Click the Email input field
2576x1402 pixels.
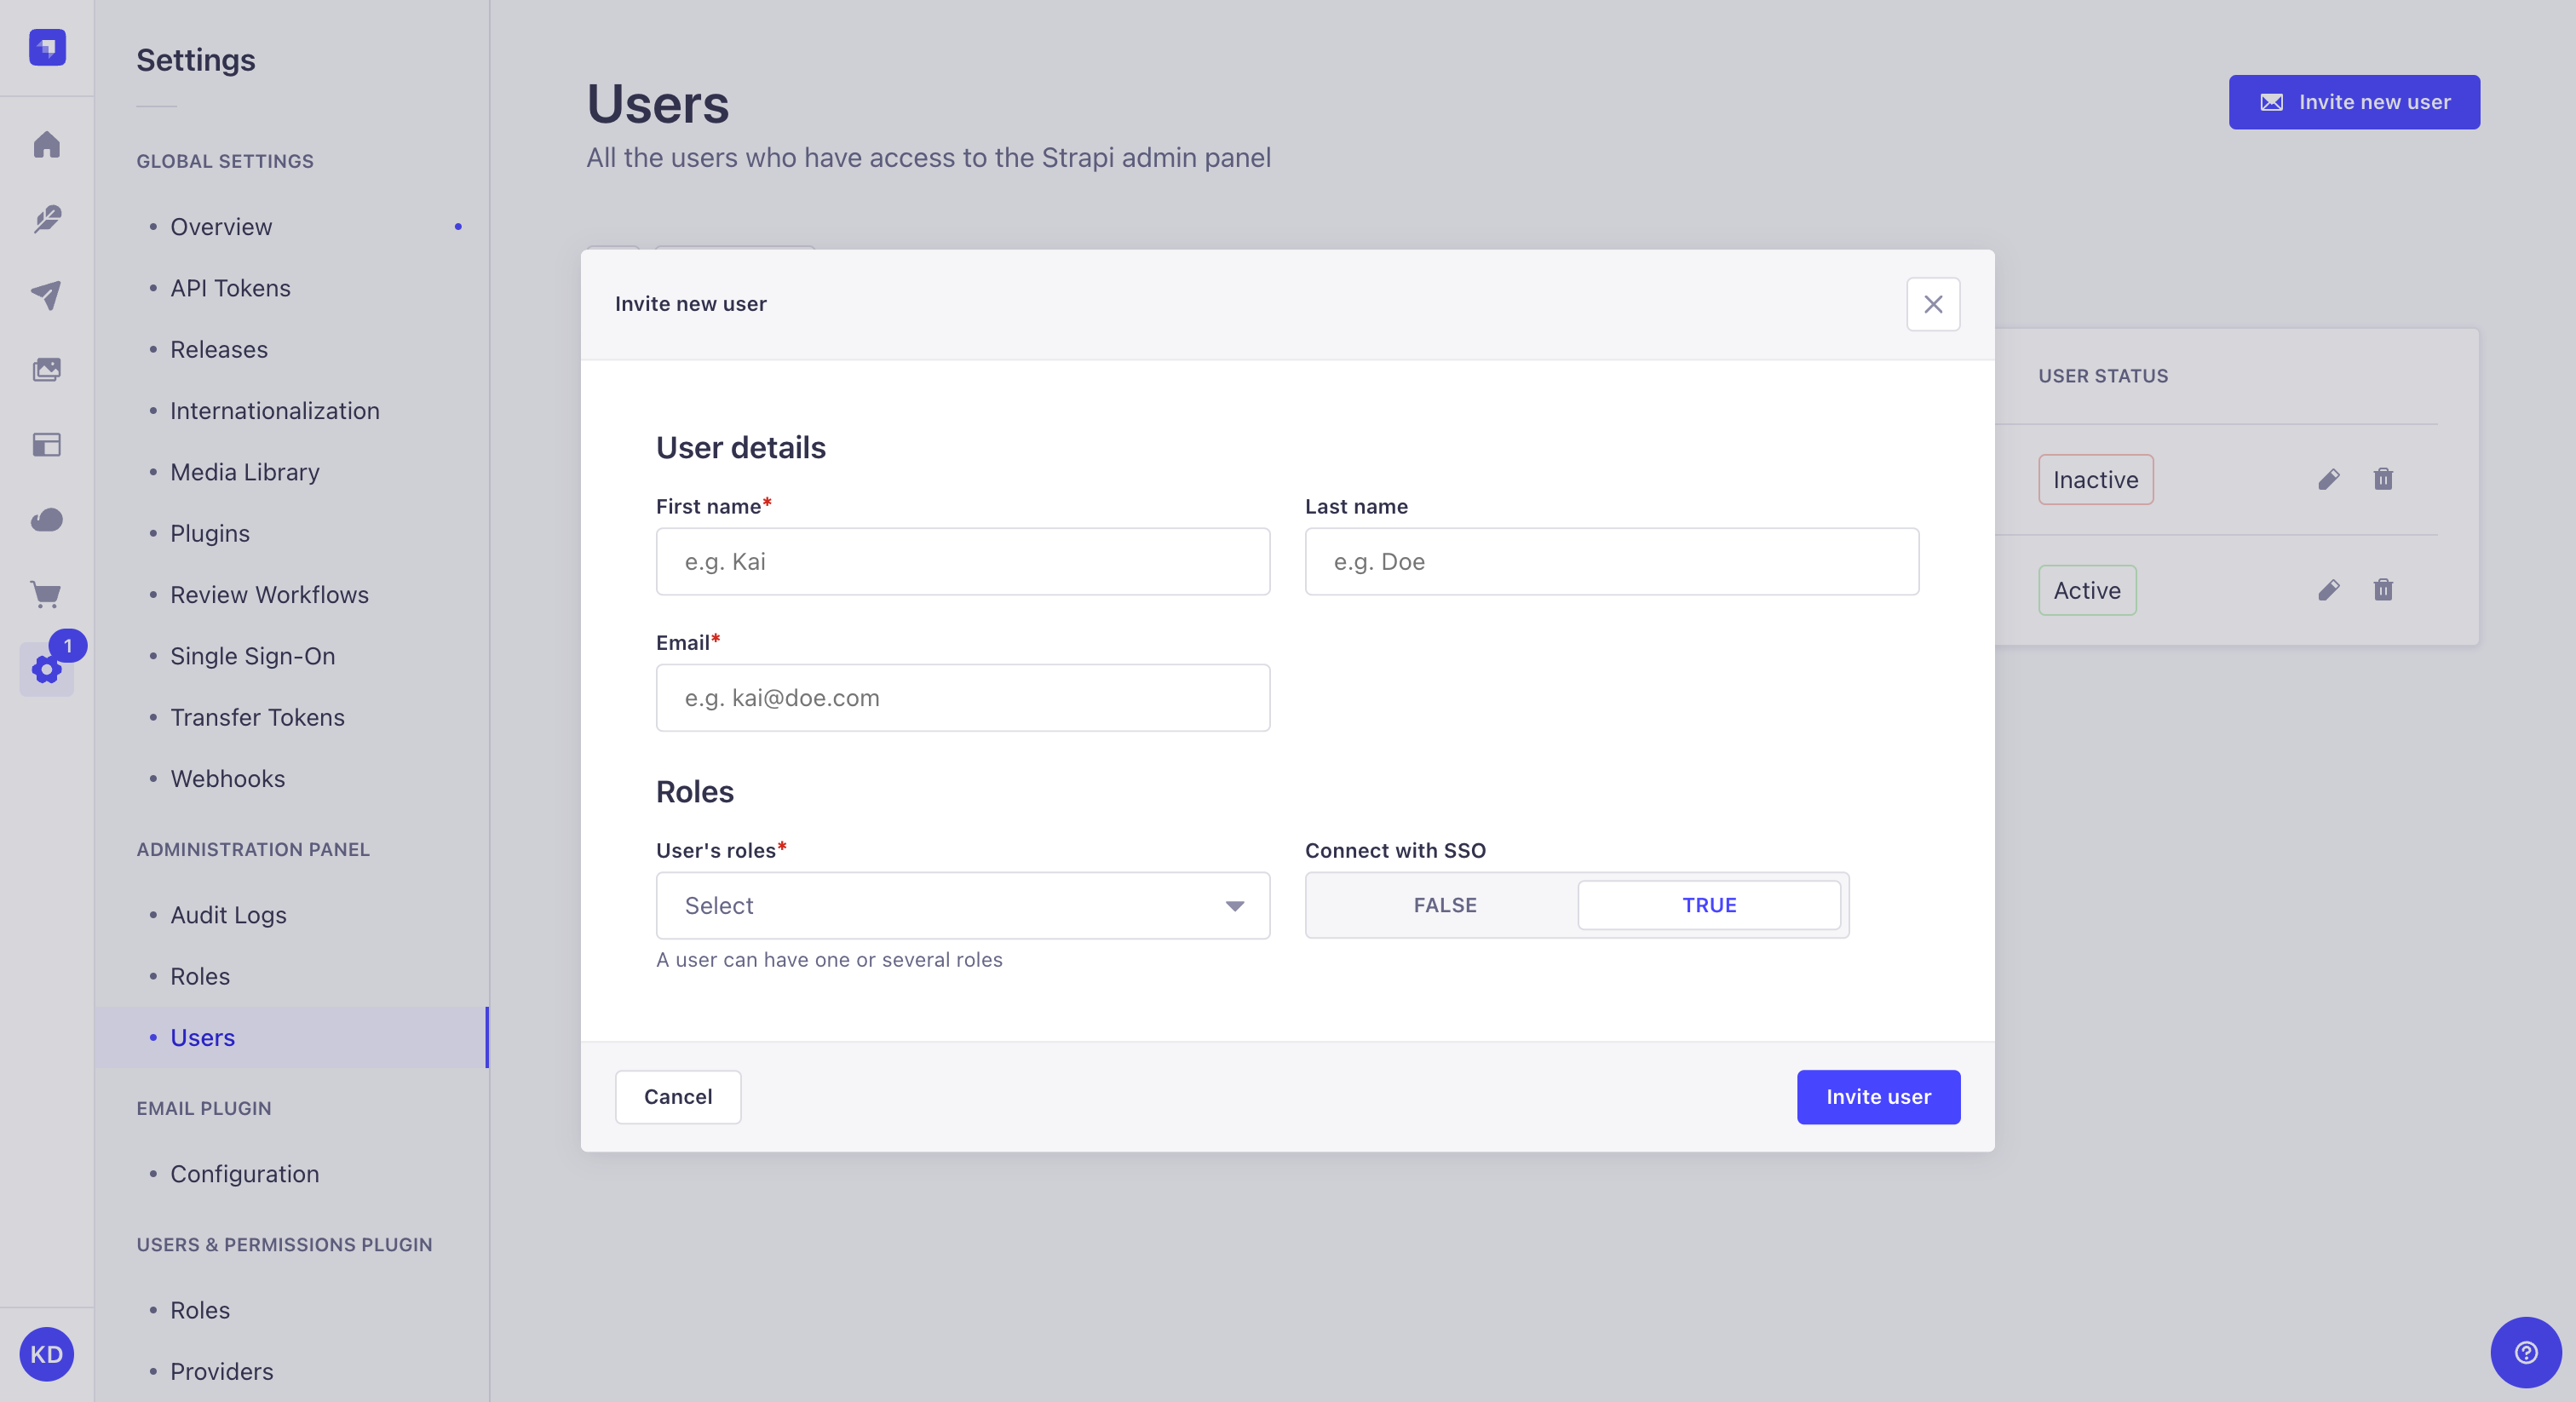[962, 697]
